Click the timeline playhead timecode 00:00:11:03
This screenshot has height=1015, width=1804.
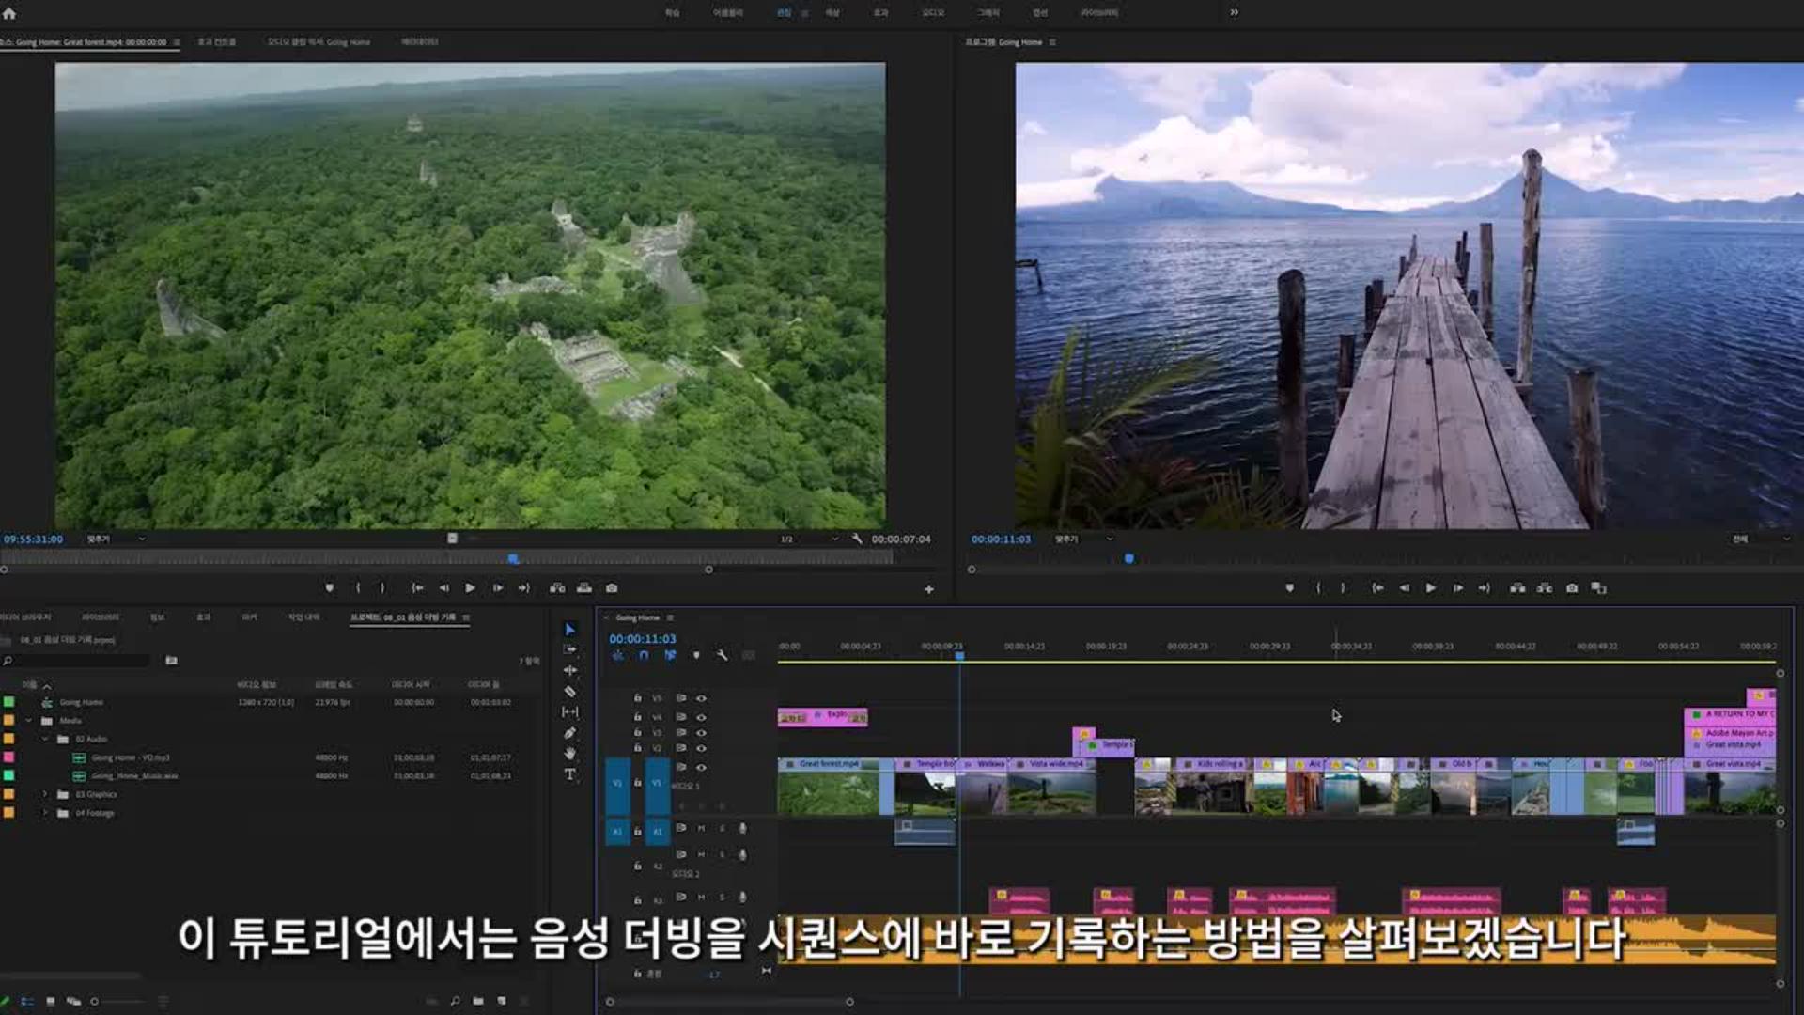(x=642, y=638)
